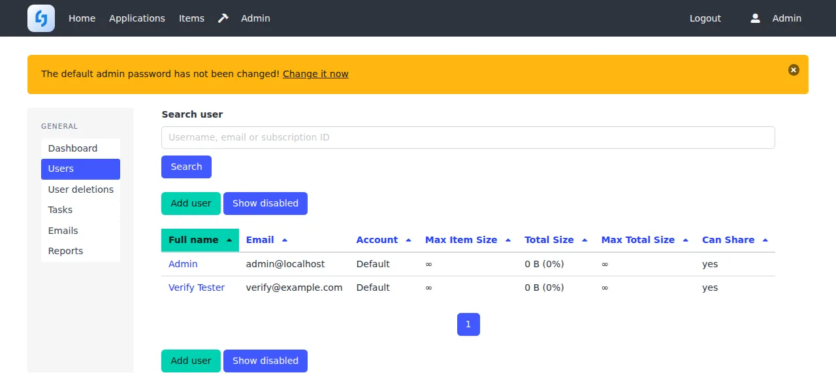This screenshot has width=836, height=377.
Task: Open the Verify Tester user
Action: click(197, 287)
